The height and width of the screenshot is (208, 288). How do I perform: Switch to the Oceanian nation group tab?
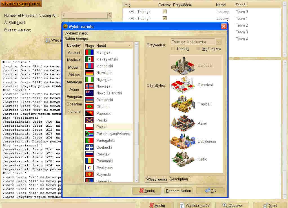click(x=74, y=104)
